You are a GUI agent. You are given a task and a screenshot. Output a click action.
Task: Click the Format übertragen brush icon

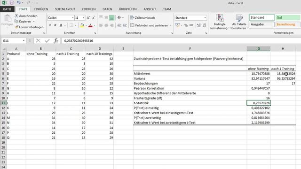pyautogui.click(x=16, y=27)
